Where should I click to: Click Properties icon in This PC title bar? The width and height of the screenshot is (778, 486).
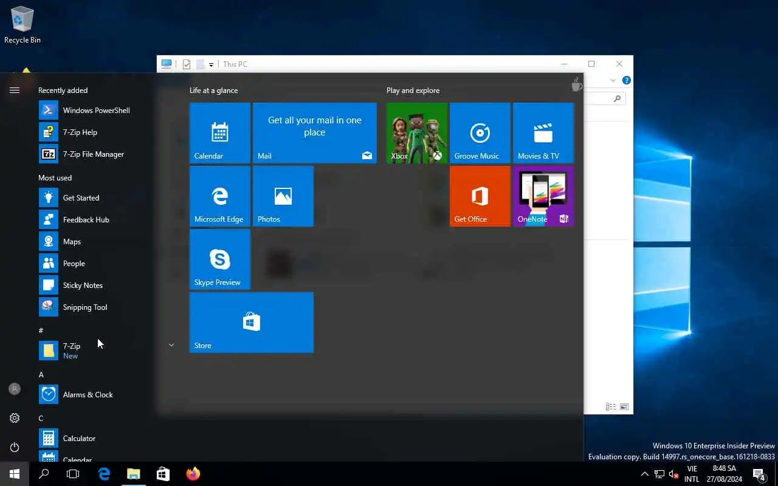[x=187, y=64]
